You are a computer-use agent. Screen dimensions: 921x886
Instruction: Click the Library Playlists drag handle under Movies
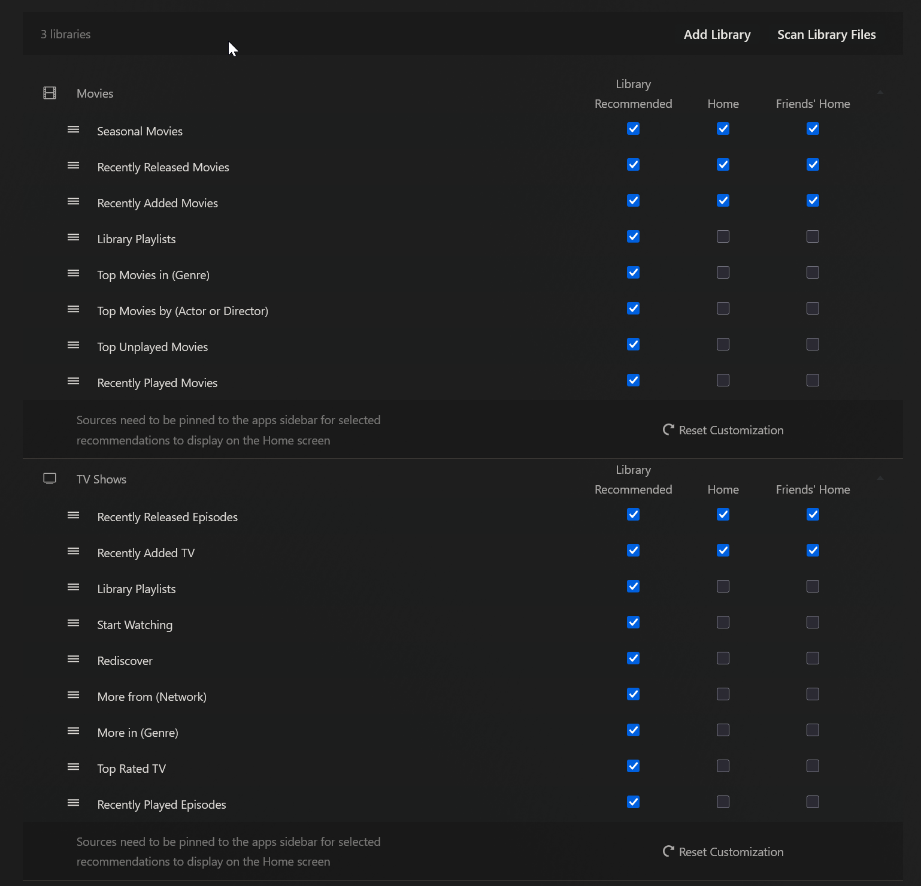(74, 237)
